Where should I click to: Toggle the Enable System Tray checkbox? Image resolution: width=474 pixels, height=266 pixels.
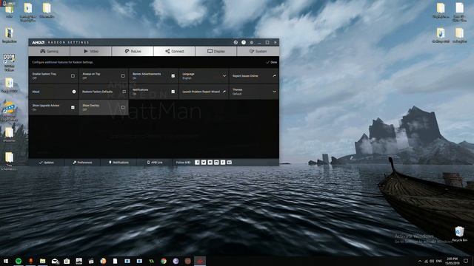click(73, 76)
